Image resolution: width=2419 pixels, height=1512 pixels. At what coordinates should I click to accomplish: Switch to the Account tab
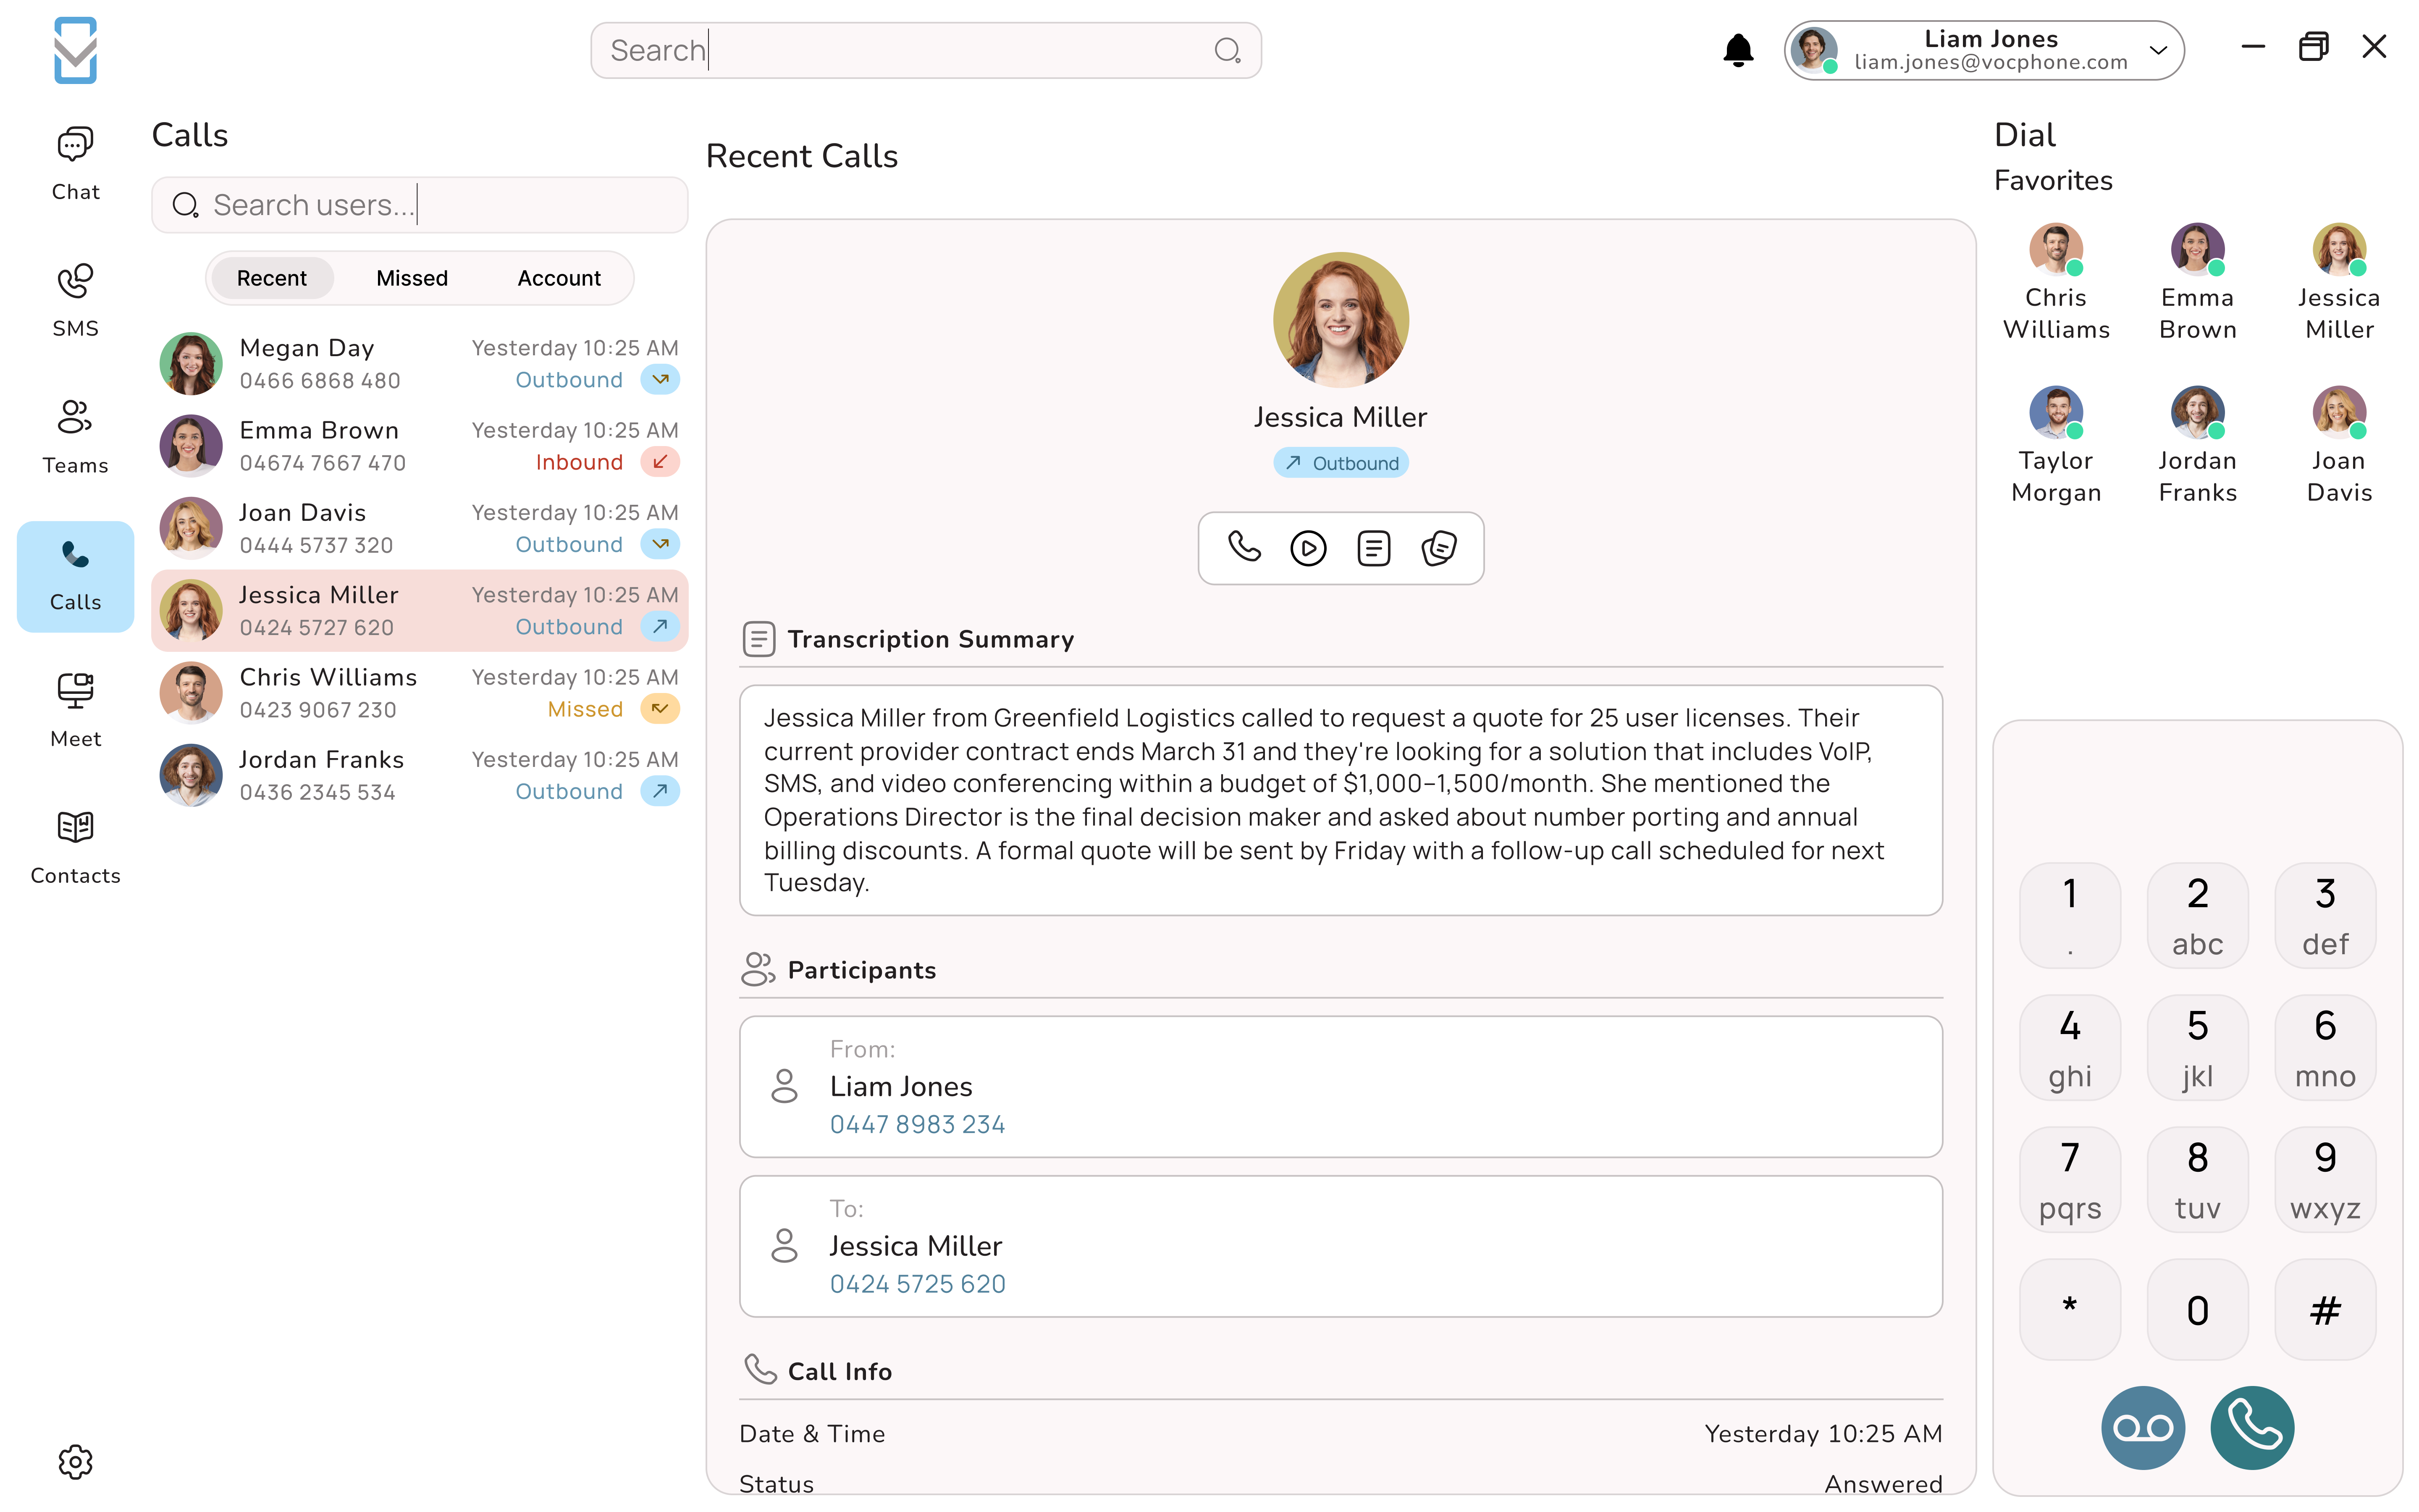coord(559,278)
